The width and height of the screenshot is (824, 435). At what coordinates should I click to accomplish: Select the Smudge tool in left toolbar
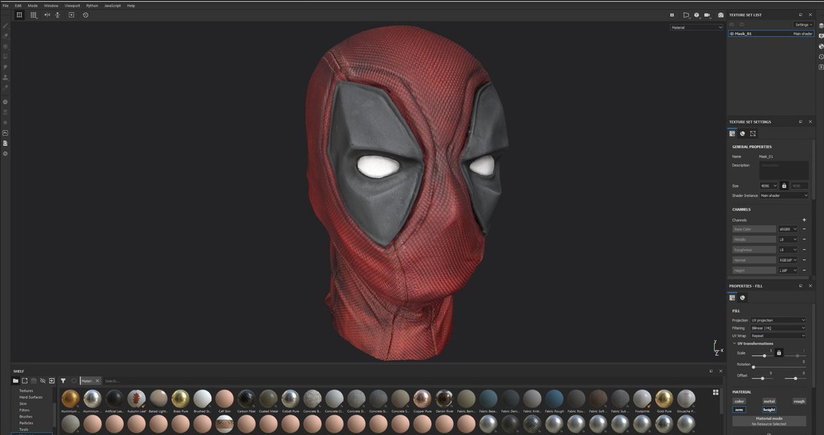5,67
